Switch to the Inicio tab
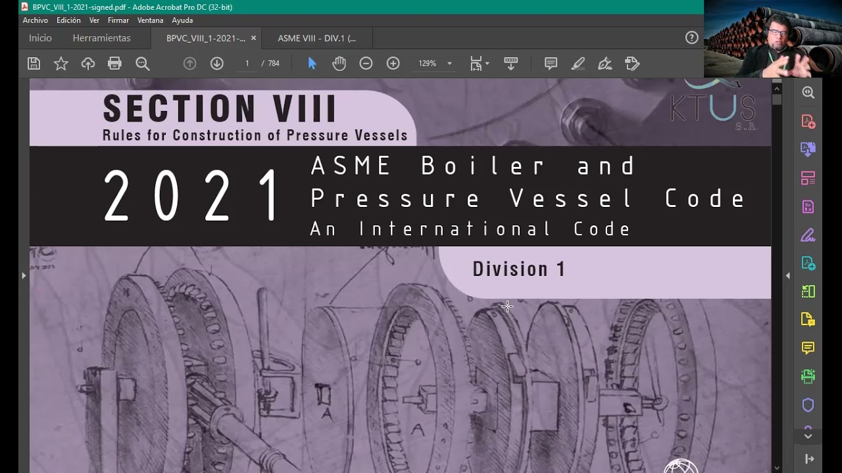Screen dimensions: 842x473 click(x=40, y=38)
